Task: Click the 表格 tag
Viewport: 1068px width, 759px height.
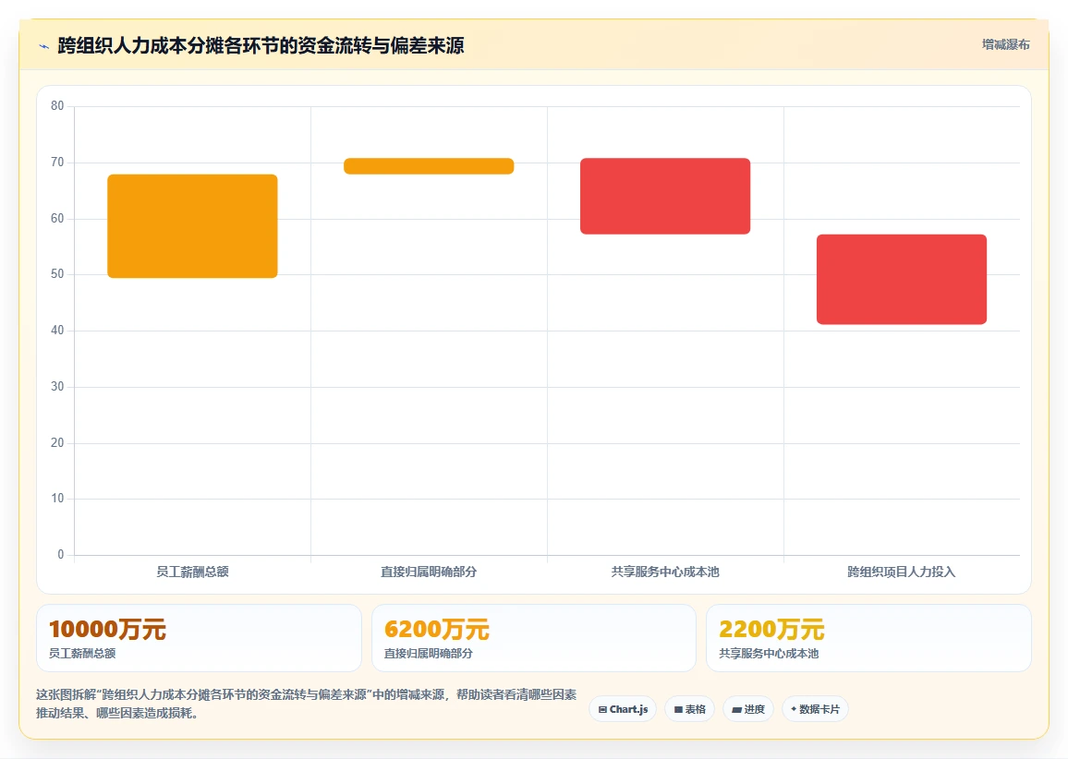Action: [689, 709]
